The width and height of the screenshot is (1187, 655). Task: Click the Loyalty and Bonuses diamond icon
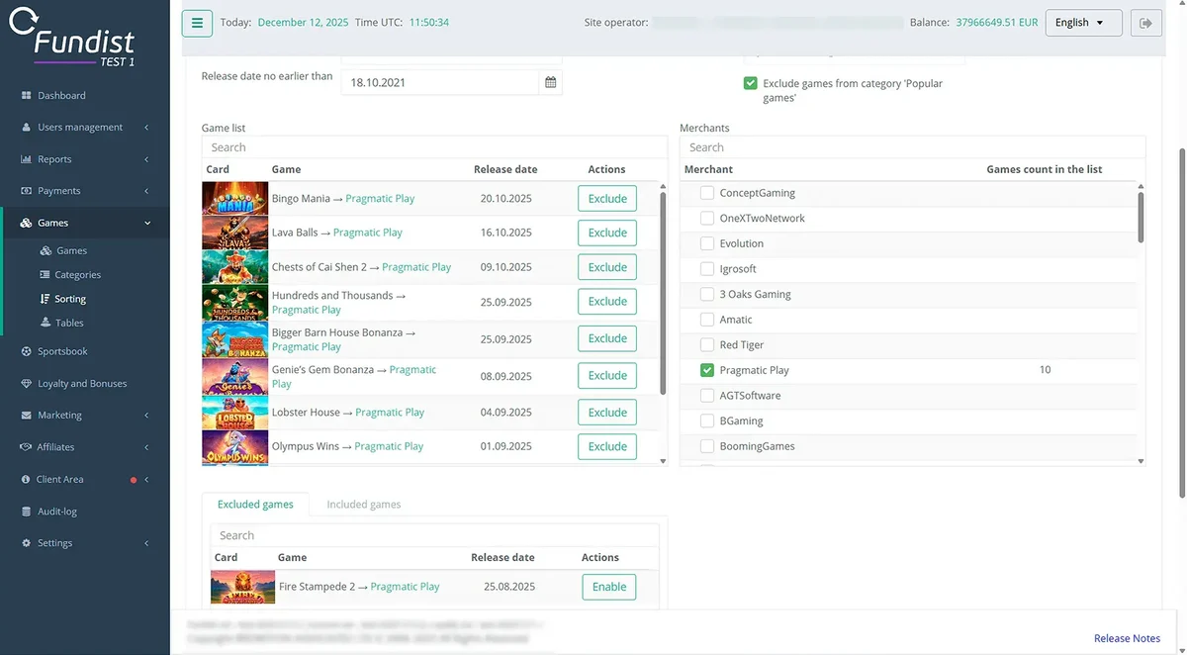coord(27,384)
